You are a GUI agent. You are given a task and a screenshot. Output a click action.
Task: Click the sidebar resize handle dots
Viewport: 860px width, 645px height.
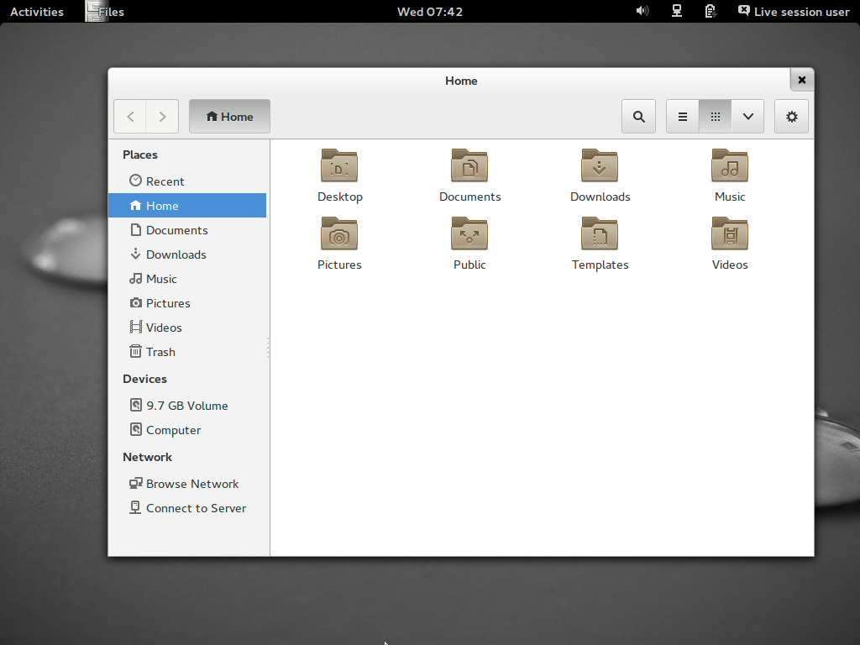[268, 348]
